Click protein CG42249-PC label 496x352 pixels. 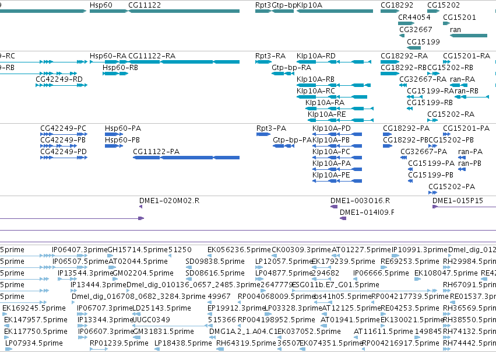(64, 128)
